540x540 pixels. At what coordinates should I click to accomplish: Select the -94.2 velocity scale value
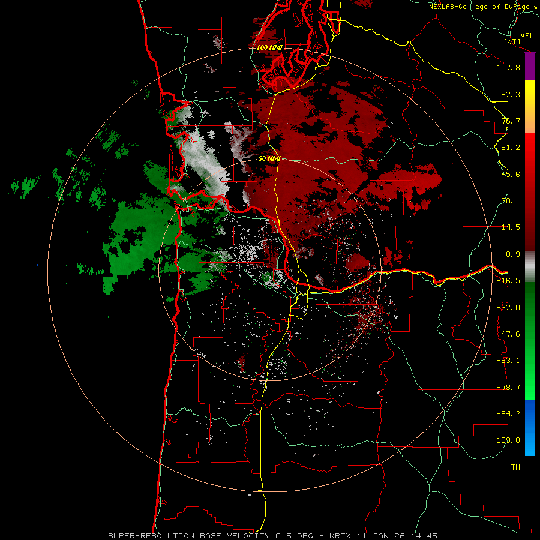508,413
